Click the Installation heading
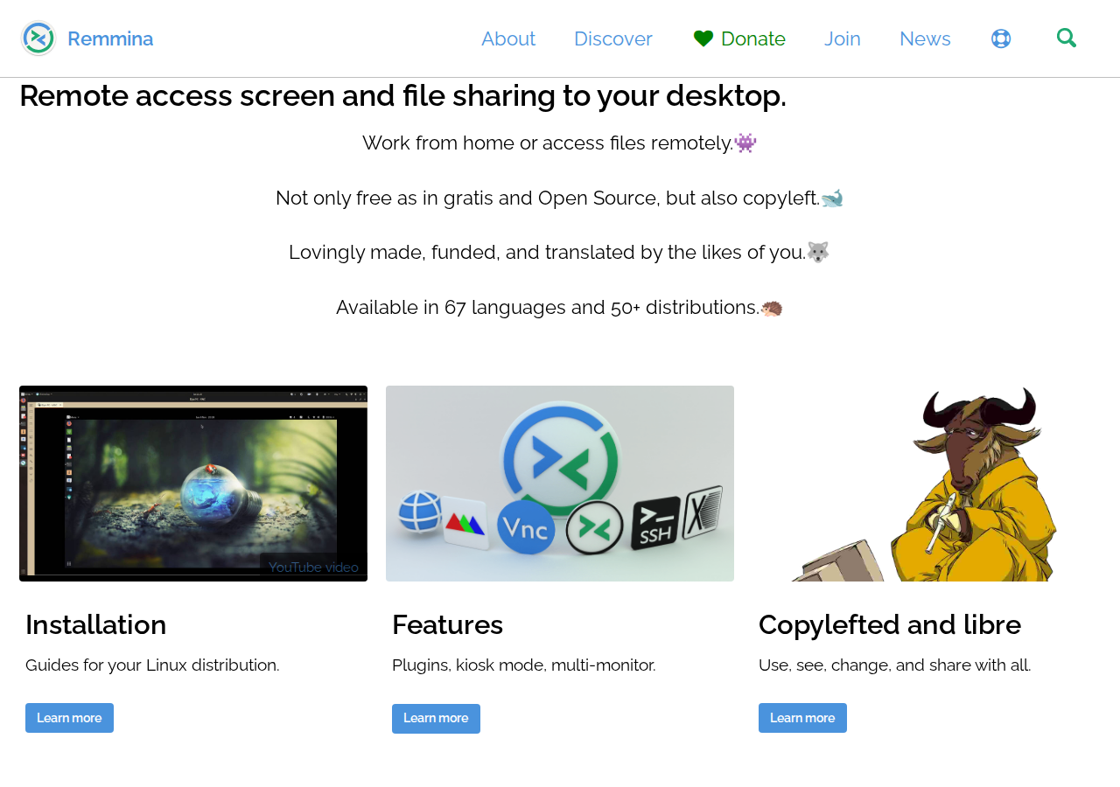 coord(96,624)
